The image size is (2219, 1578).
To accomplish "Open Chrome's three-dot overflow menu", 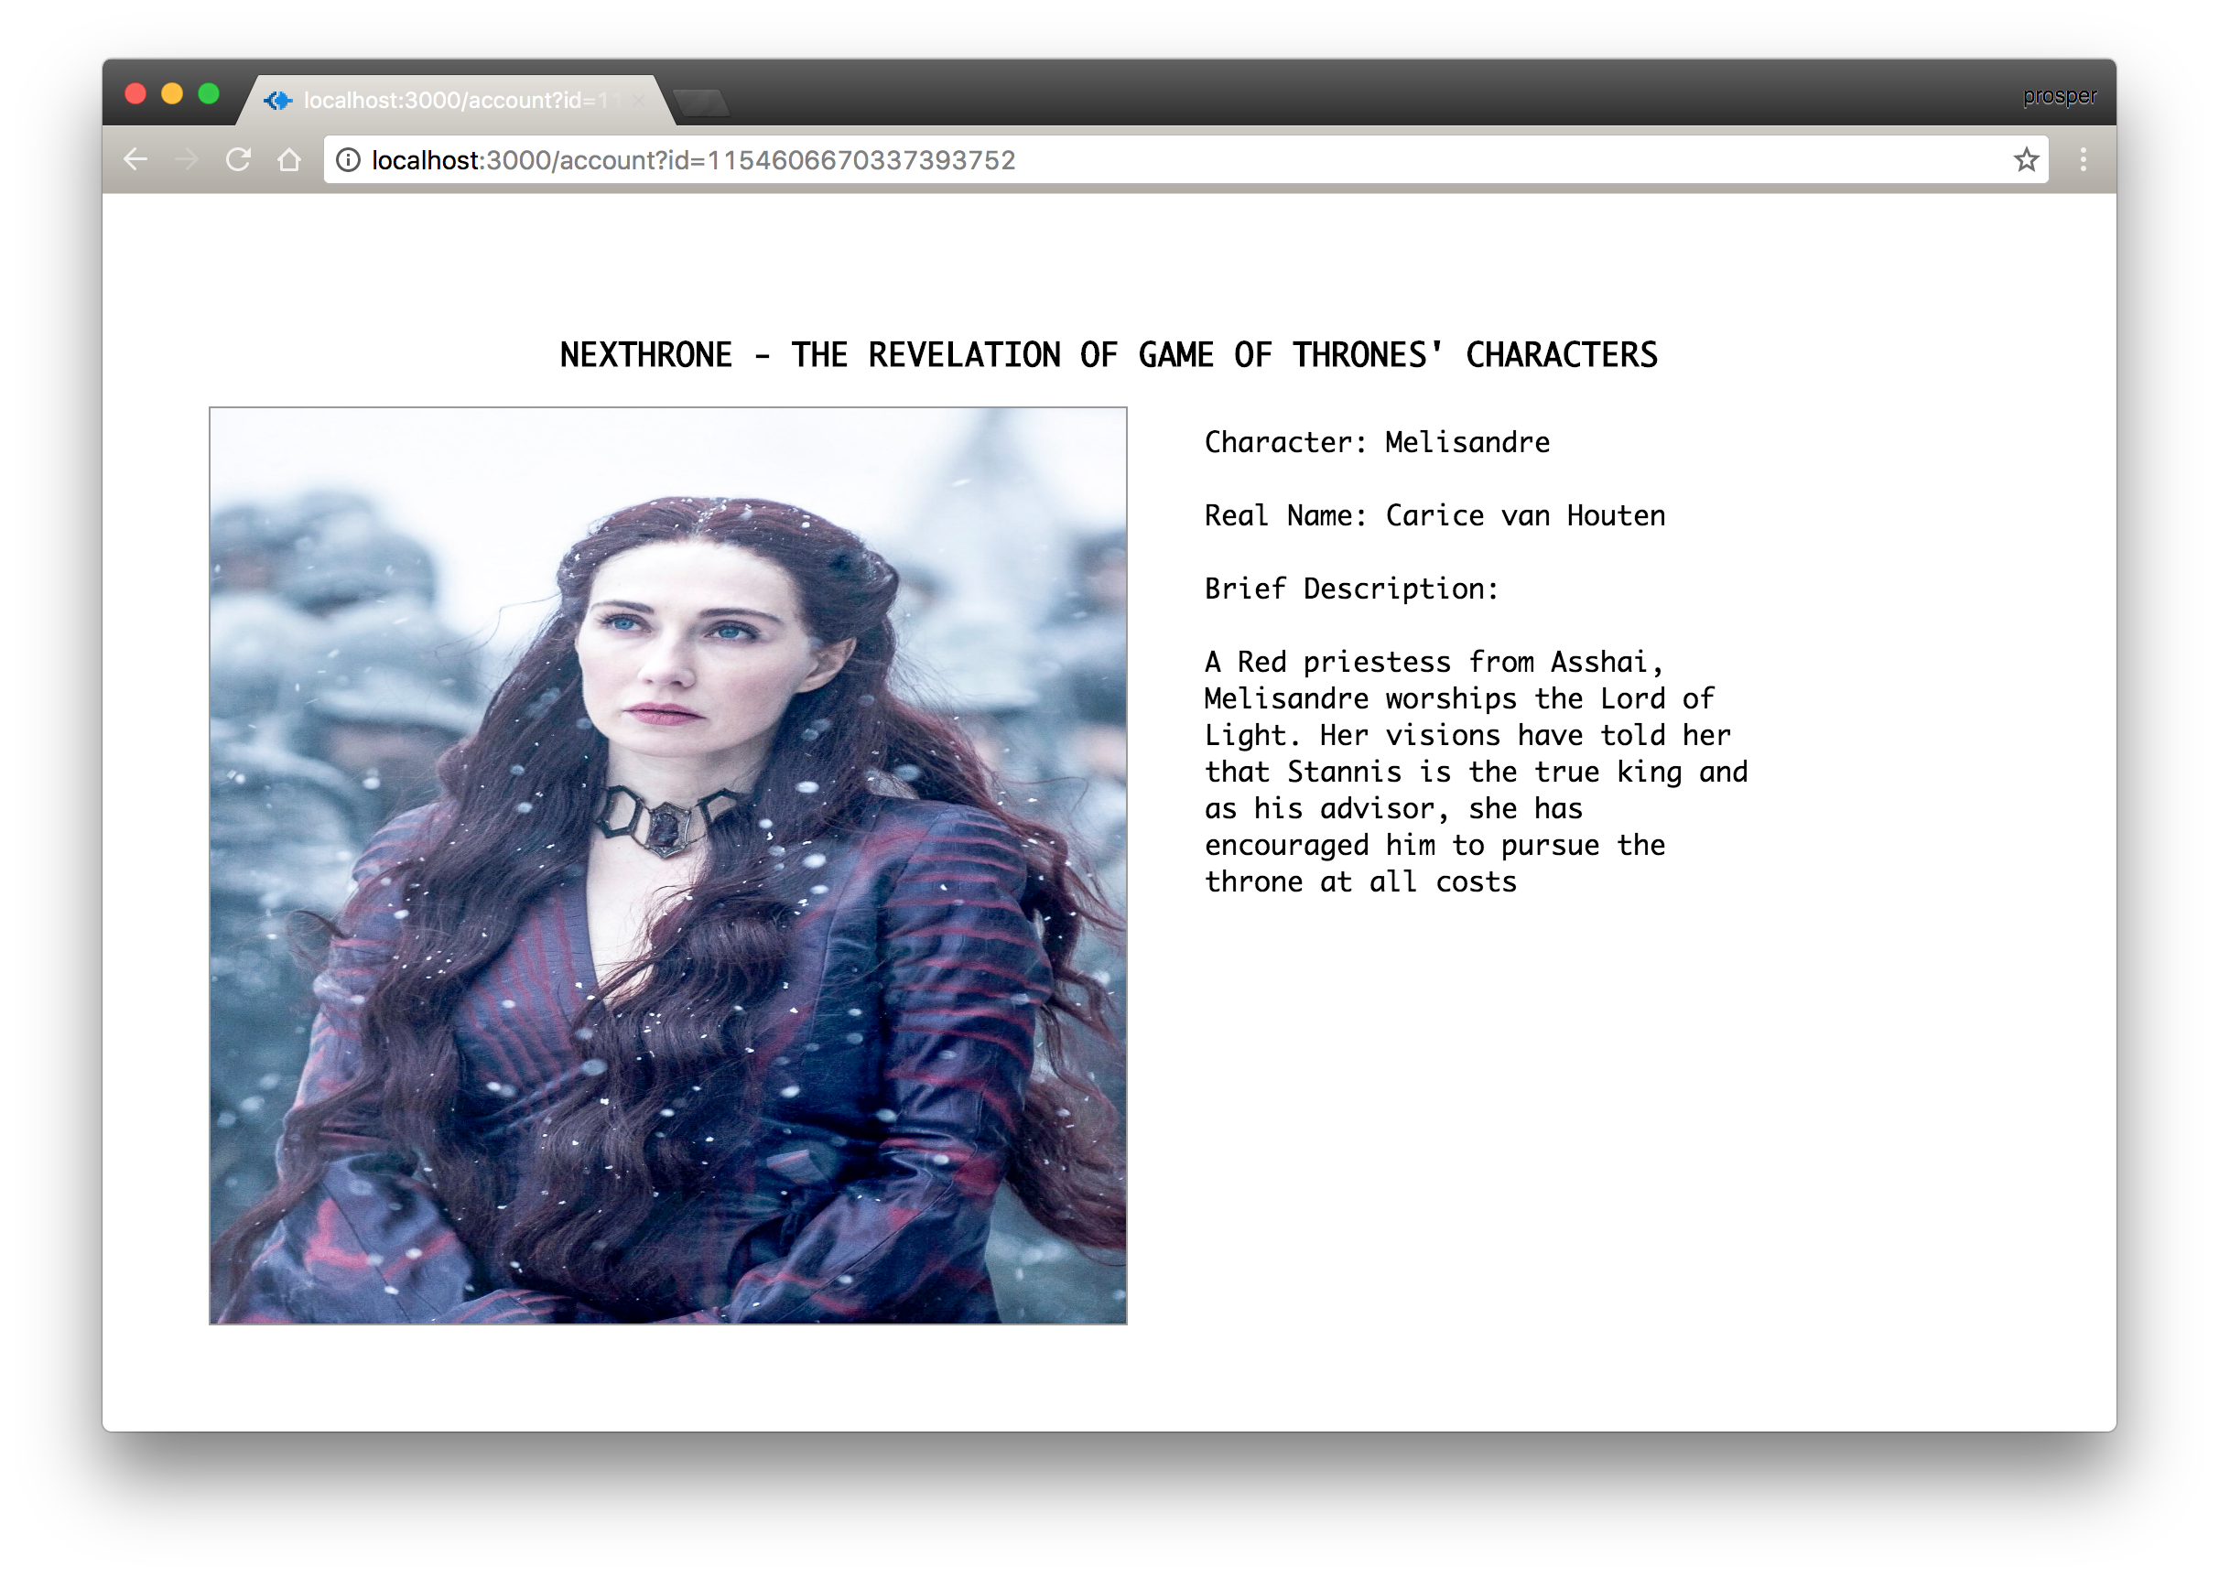I will [x=2083, y=159].
